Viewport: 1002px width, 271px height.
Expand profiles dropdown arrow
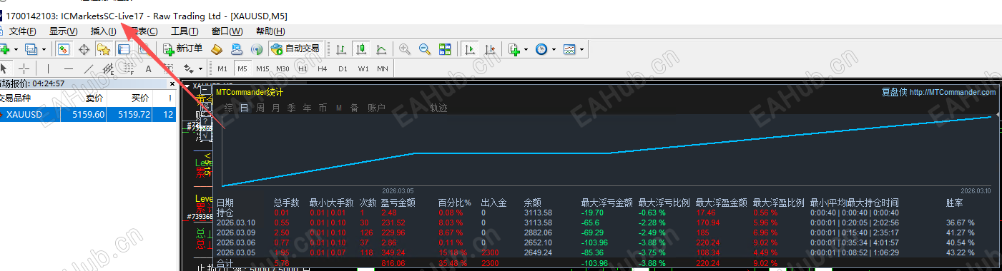(44, 49)
